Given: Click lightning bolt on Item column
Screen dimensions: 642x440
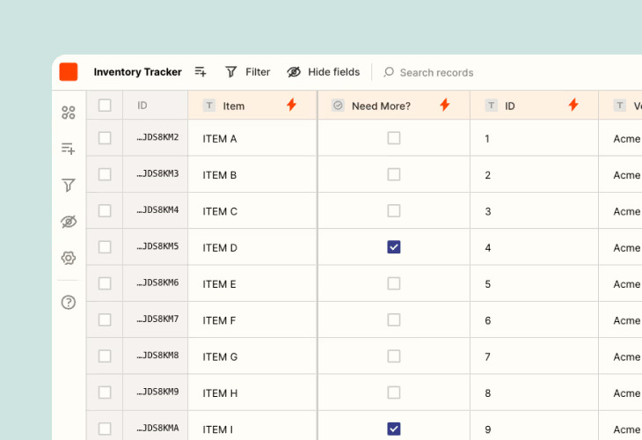Looking at the screenshot, I should pos(291,105).
